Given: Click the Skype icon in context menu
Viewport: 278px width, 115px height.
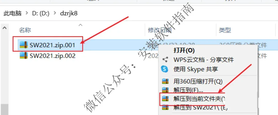Looking at the screenshot, I should click(x=165, y=69).
